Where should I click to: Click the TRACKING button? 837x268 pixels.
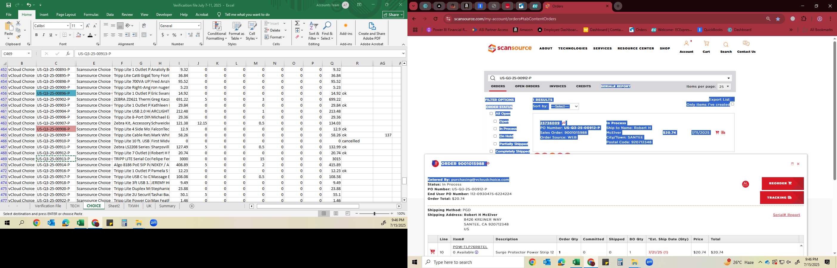coord(782,198)
